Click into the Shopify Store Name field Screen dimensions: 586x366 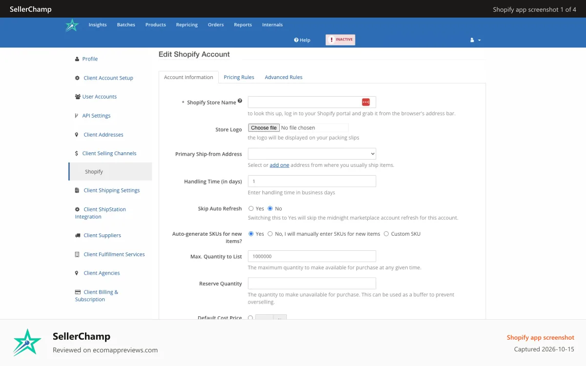pos(312,102)
